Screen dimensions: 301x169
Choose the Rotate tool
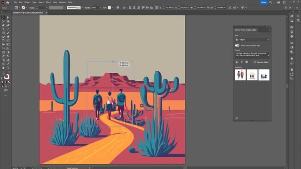click(3, 41)
